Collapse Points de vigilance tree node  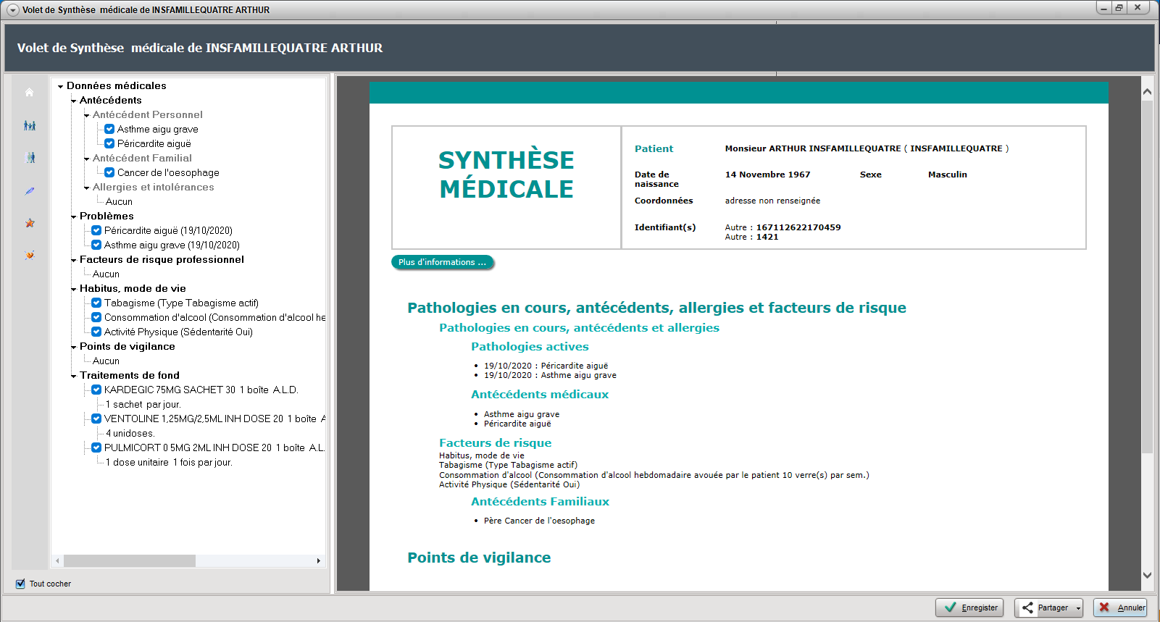[73, 347]
